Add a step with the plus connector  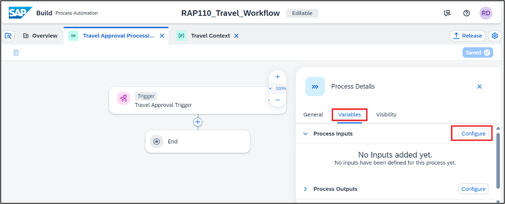click(x=198, y=122)
